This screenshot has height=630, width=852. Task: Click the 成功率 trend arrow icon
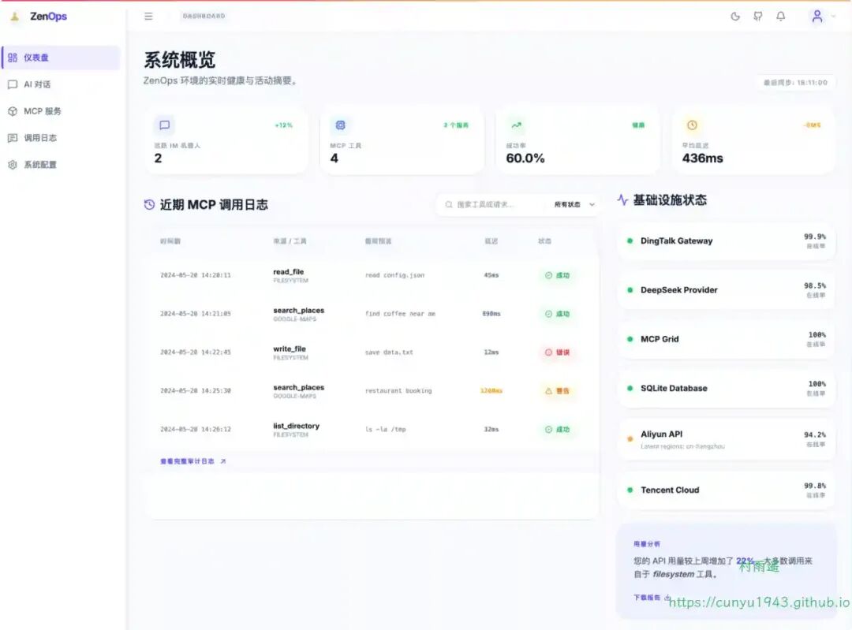516,125
